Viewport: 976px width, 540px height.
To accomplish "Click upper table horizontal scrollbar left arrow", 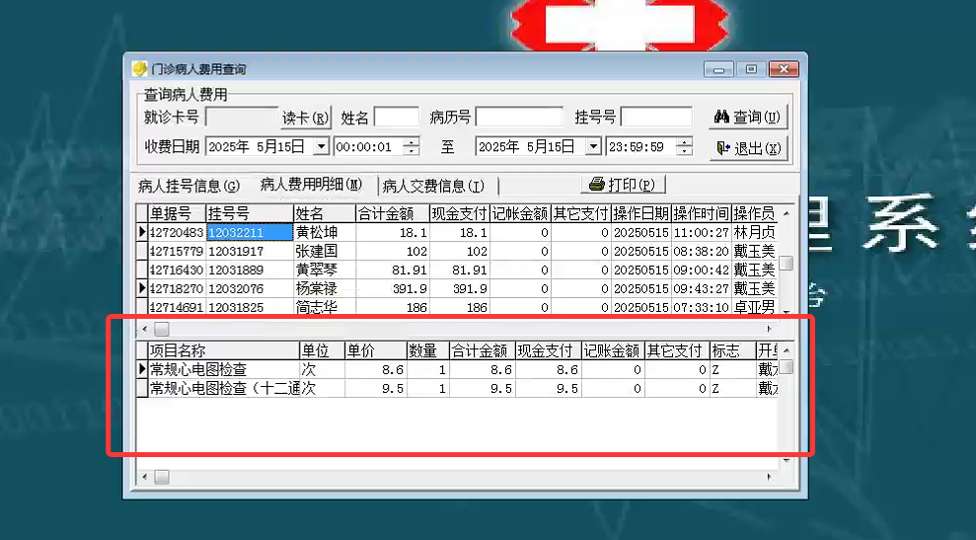I will tap(144, 329).
